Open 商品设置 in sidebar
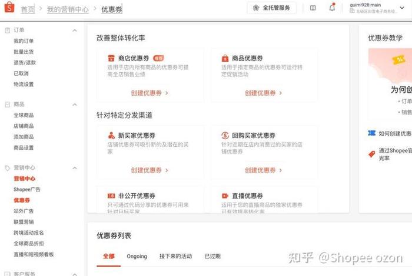This screenshot has width=412, height=276. [x=24, y=148]
